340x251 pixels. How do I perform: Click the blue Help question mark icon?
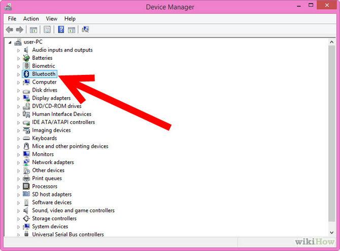coord(61,30)
